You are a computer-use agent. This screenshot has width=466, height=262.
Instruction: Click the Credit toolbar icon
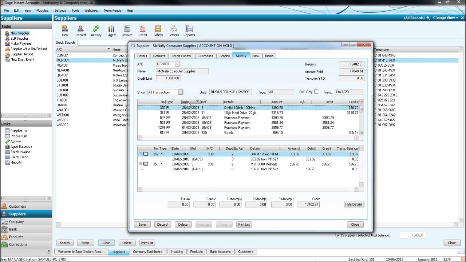pyautogui.click(x=143, y=31)
